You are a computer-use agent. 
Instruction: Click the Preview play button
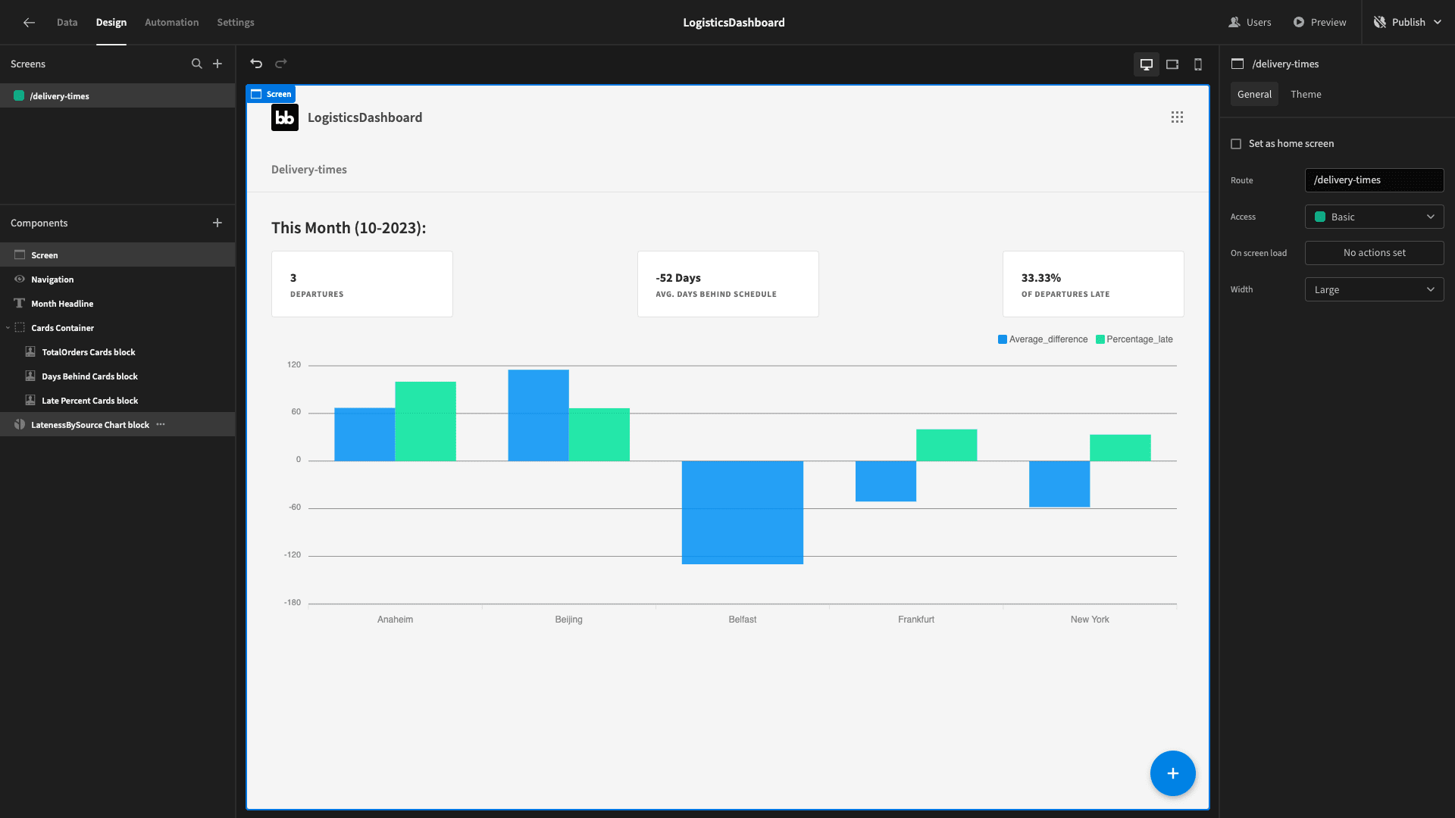coord(1319,23)
